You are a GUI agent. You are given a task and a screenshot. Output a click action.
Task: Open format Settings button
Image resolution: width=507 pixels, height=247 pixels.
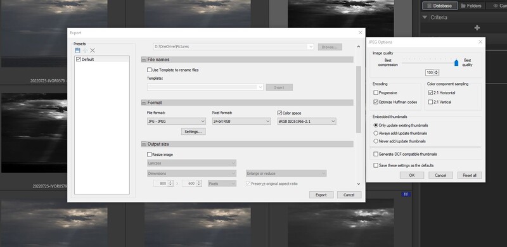tap(193, 132)
